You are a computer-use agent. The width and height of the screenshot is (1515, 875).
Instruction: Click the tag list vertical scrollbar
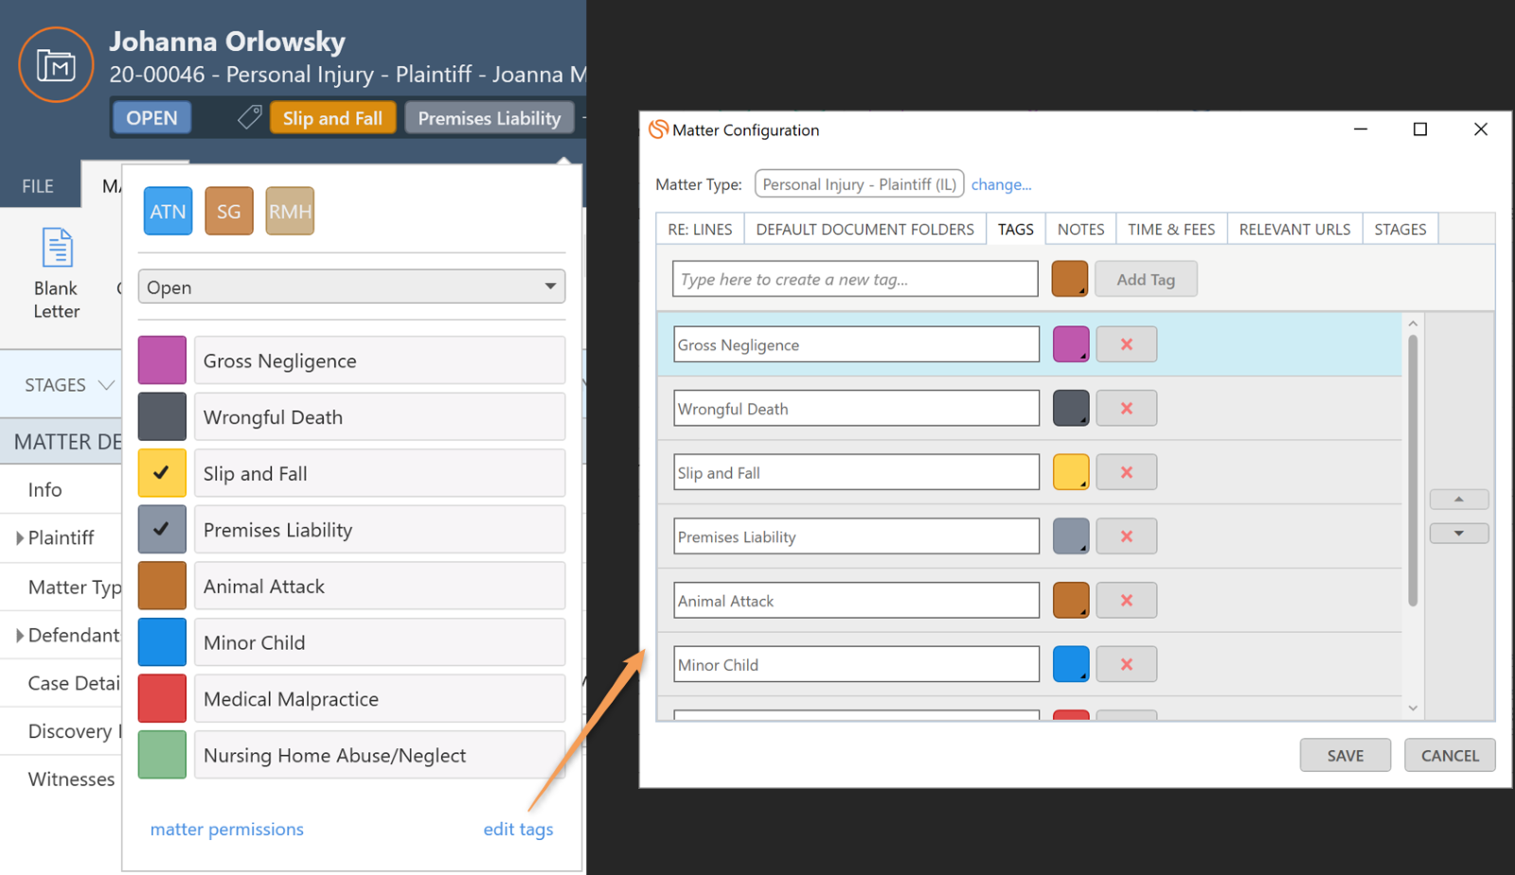[1413, 470]
